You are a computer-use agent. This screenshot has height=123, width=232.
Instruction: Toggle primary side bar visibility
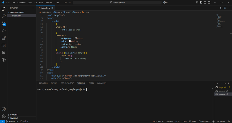tap(201, 3)
